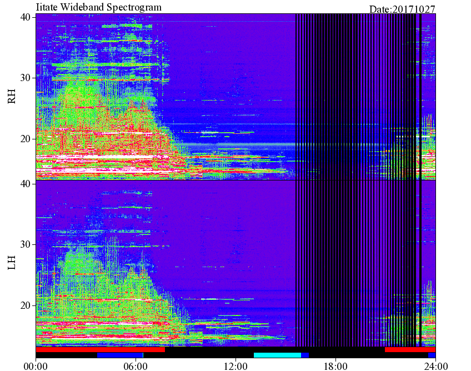This screenshot has width=471, height=371.
Task: Click the small blue segment right of cyan bar
Action: 305,355
